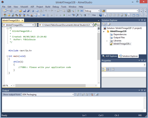Click the spell-check abc icon in second toolbar
The width and height of the screenshot is (148, 118).
[32, 15]
